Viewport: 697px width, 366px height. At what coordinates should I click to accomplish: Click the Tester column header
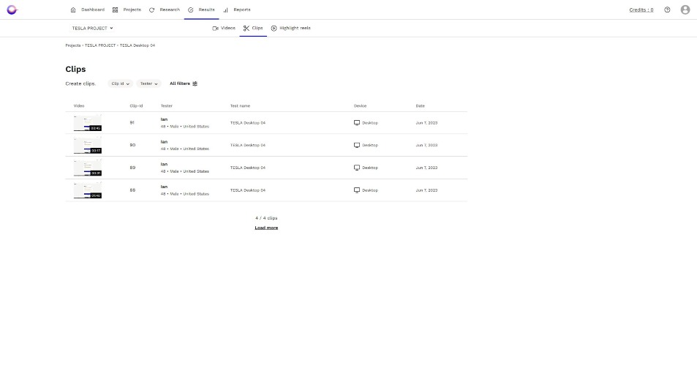(x=167, y=106)
